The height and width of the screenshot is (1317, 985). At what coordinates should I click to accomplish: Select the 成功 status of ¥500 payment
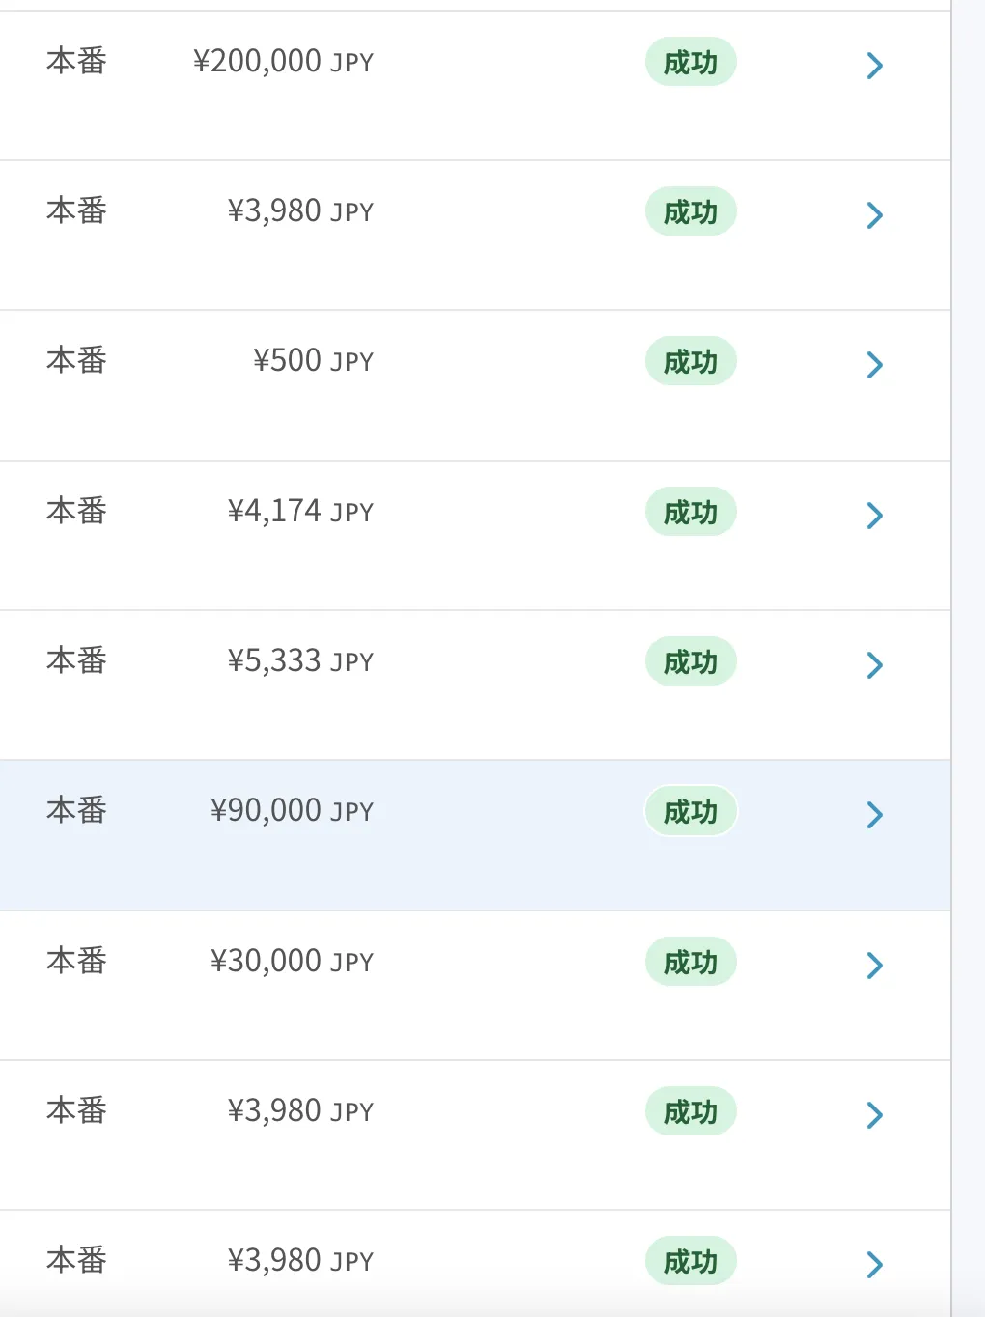(x=690, y=362)
